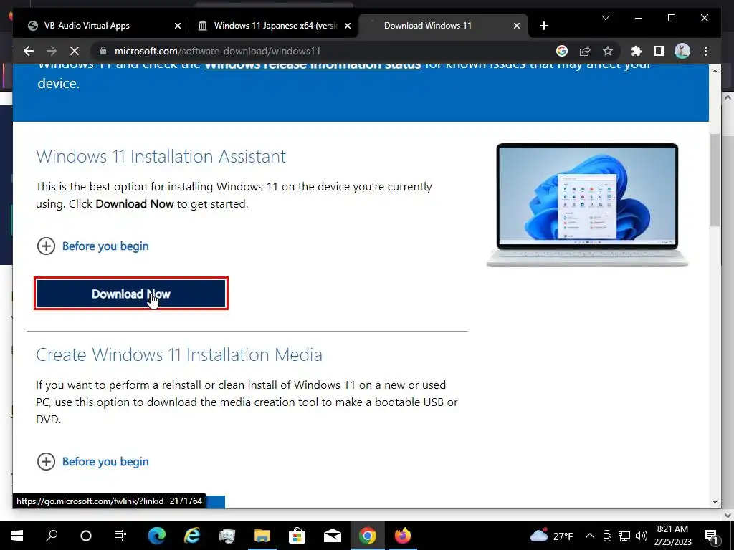Open Windows release information status link
Viewport: 734px width, 550px height.
point(313,65)
